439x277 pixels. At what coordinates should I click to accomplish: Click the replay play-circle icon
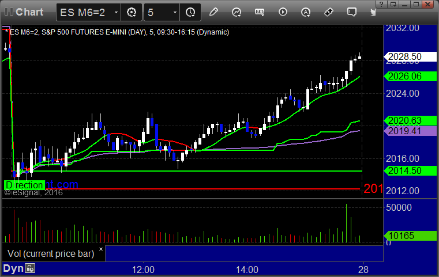tap(283, 12)
